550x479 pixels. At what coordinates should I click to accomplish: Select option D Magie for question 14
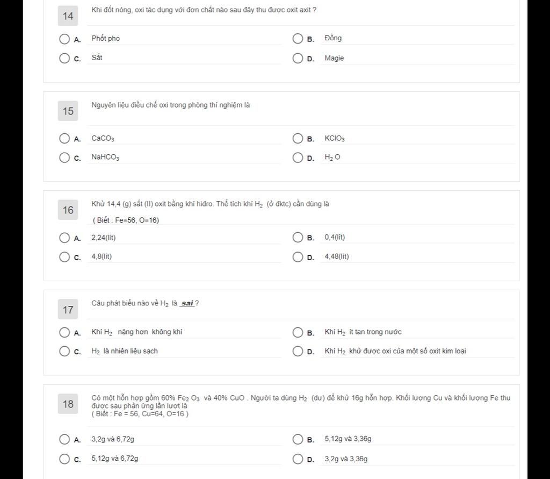pos(298,58)
